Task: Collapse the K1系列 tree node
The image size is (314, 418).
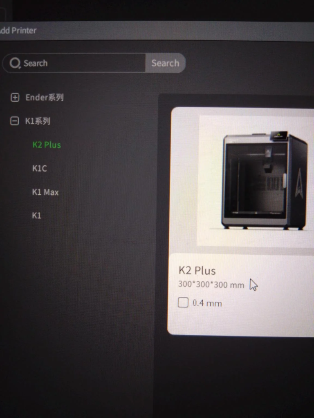Action: (x=15, y=121)
